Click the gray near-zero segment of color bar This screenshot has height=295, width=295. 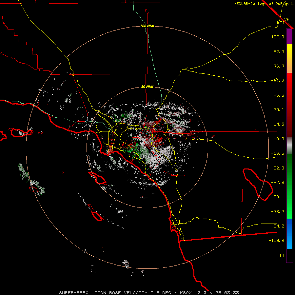click(x=289, y=146)
